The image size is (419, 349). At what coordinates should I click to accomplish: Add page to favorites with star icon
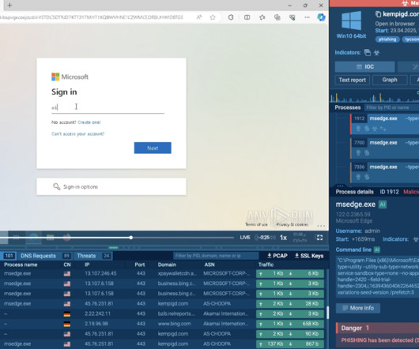213,17
